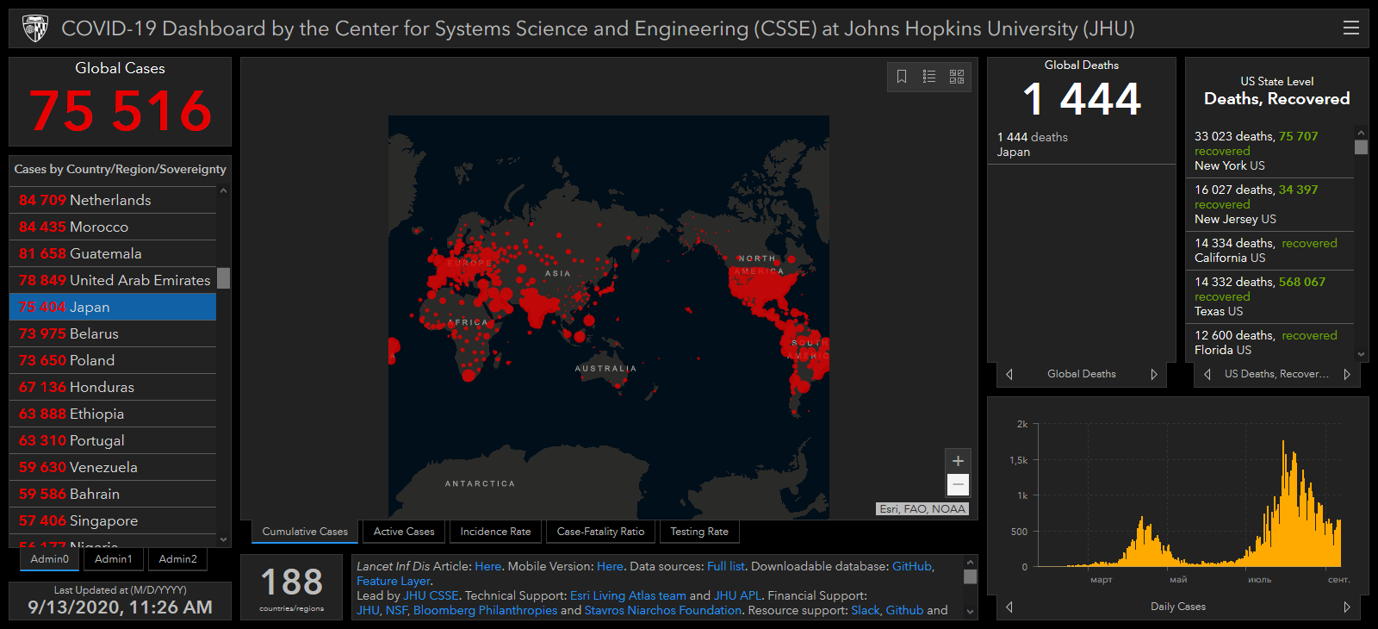Click down arrow of country list scrollbar

tap(224, 540)
